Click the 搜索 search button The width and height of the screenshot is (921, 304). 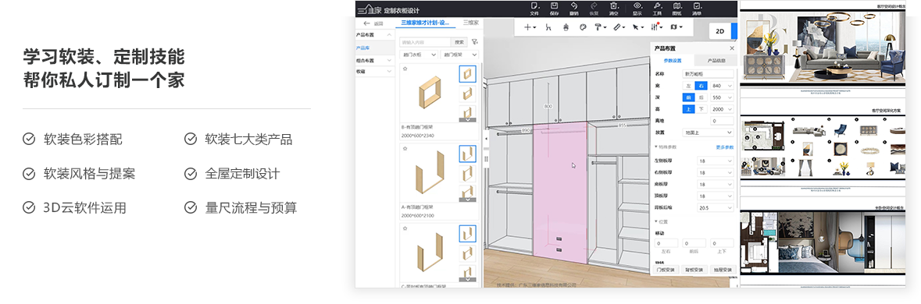(459, 42)
